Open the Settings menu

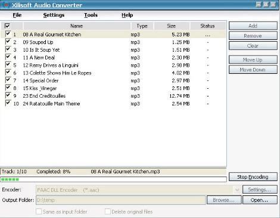click(54, 15)
